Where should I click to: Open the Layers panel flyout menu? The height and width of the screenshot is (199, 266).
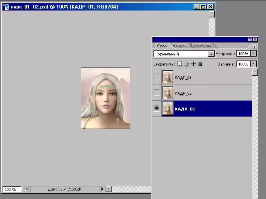tap(254, 47)
